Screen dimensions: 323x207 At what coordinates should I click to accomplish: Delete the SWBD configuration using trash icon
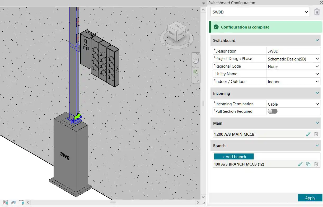[317, 12]
